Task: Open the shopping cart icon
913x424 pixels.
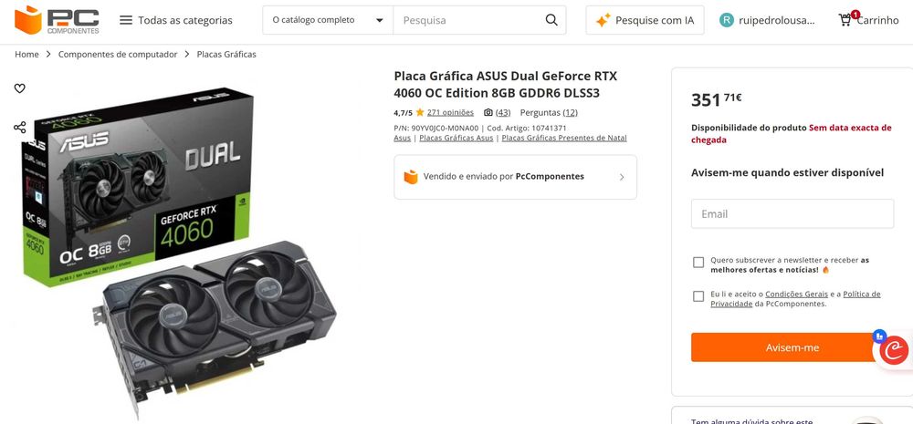Action: pyautogui.click(x=845, y=20)
